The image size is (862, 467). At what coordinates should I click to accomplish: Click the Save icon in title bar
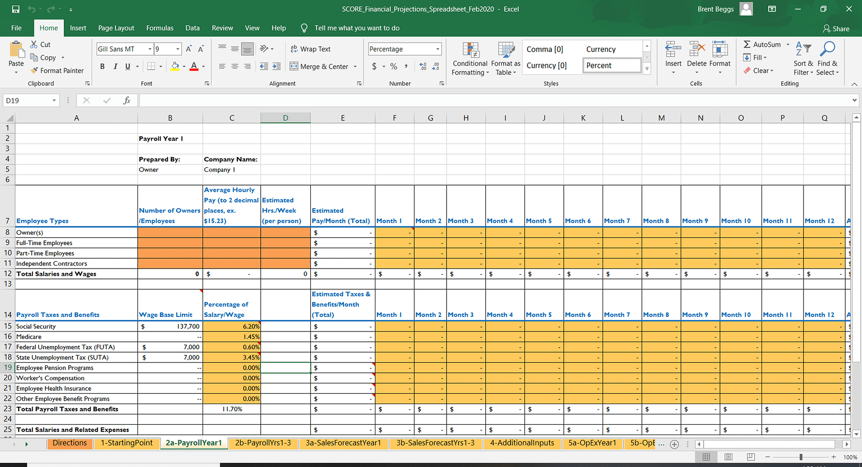click(x=16, y=9)
